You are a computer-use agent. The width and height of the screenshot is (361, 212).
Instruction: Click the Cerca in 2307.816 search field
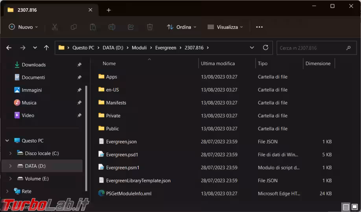pos(317,48)
